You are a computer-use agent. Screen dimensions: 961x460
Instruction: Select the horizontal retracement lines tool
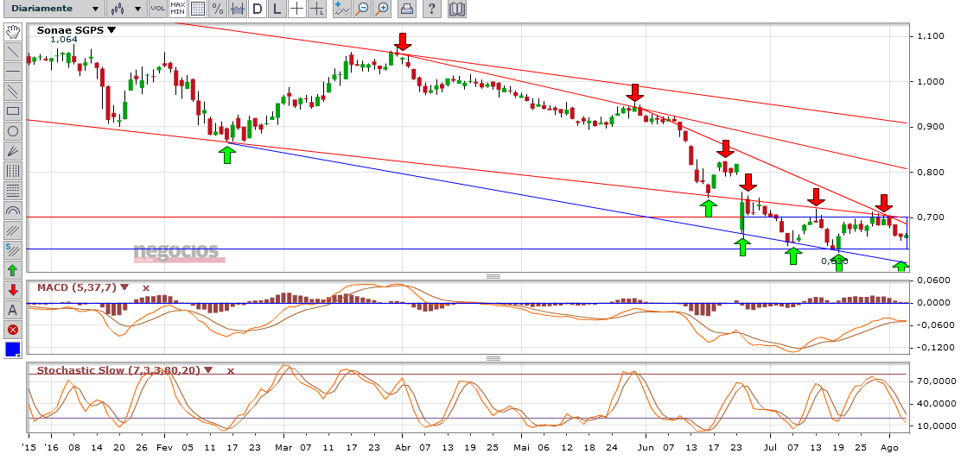tap(13, 191)
